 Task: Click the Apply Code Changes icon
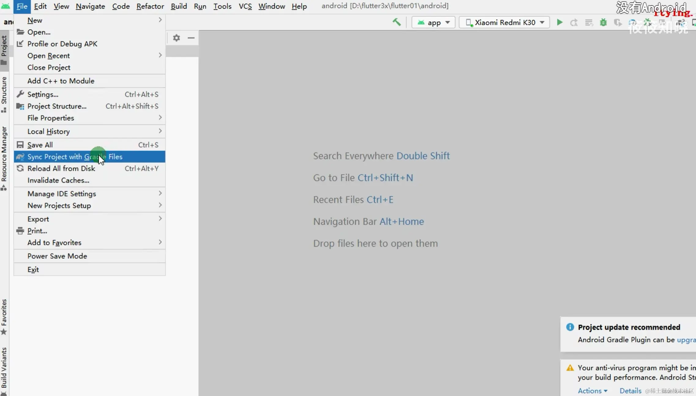click(x=589, y=22)
